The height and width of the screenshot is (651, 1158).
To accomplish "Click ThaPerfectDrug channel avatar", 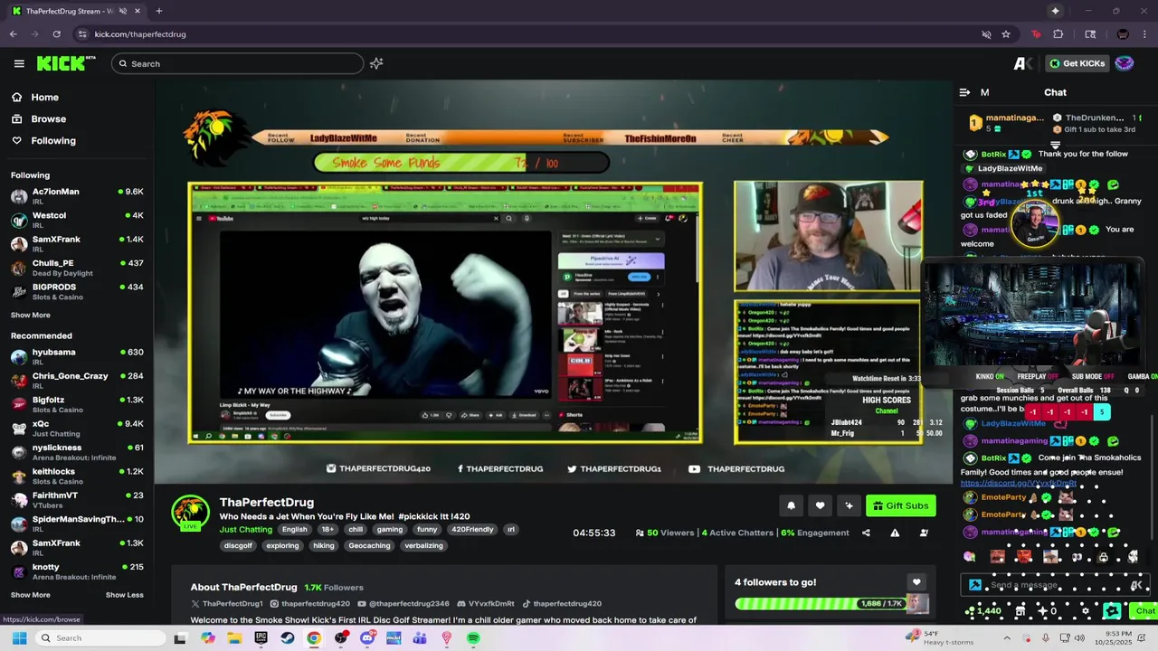I will pyautogui.click(x=190, y=513).
